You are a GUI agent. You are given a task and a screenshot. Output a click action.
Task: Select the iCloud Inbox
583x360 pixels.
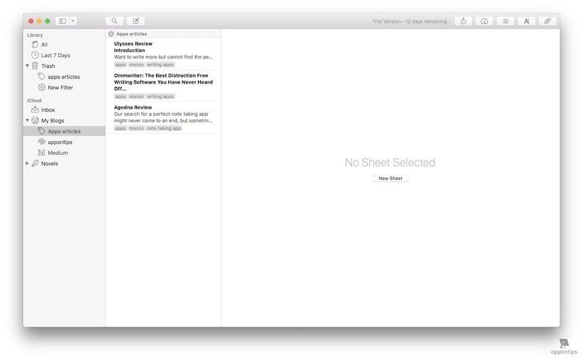[48, 109]
